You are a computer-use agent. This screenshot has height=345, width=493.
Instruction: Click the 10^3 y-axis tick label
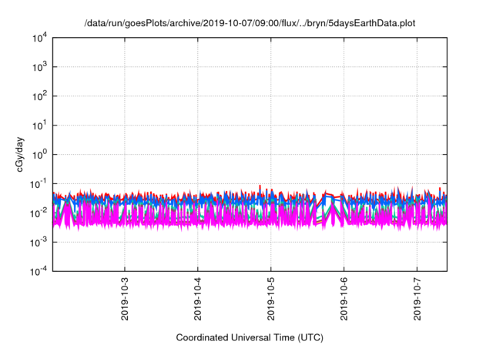[40, 67]
